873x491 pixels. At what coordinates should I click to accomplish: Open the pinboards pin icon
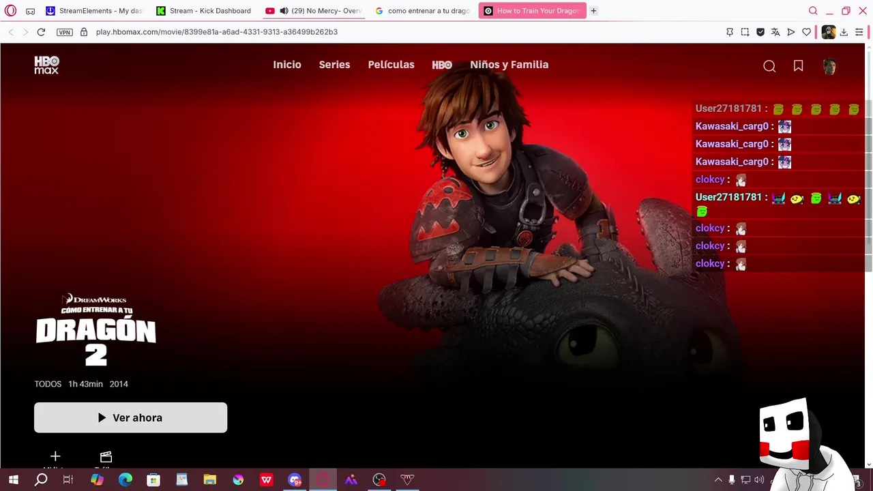(730, 32)
